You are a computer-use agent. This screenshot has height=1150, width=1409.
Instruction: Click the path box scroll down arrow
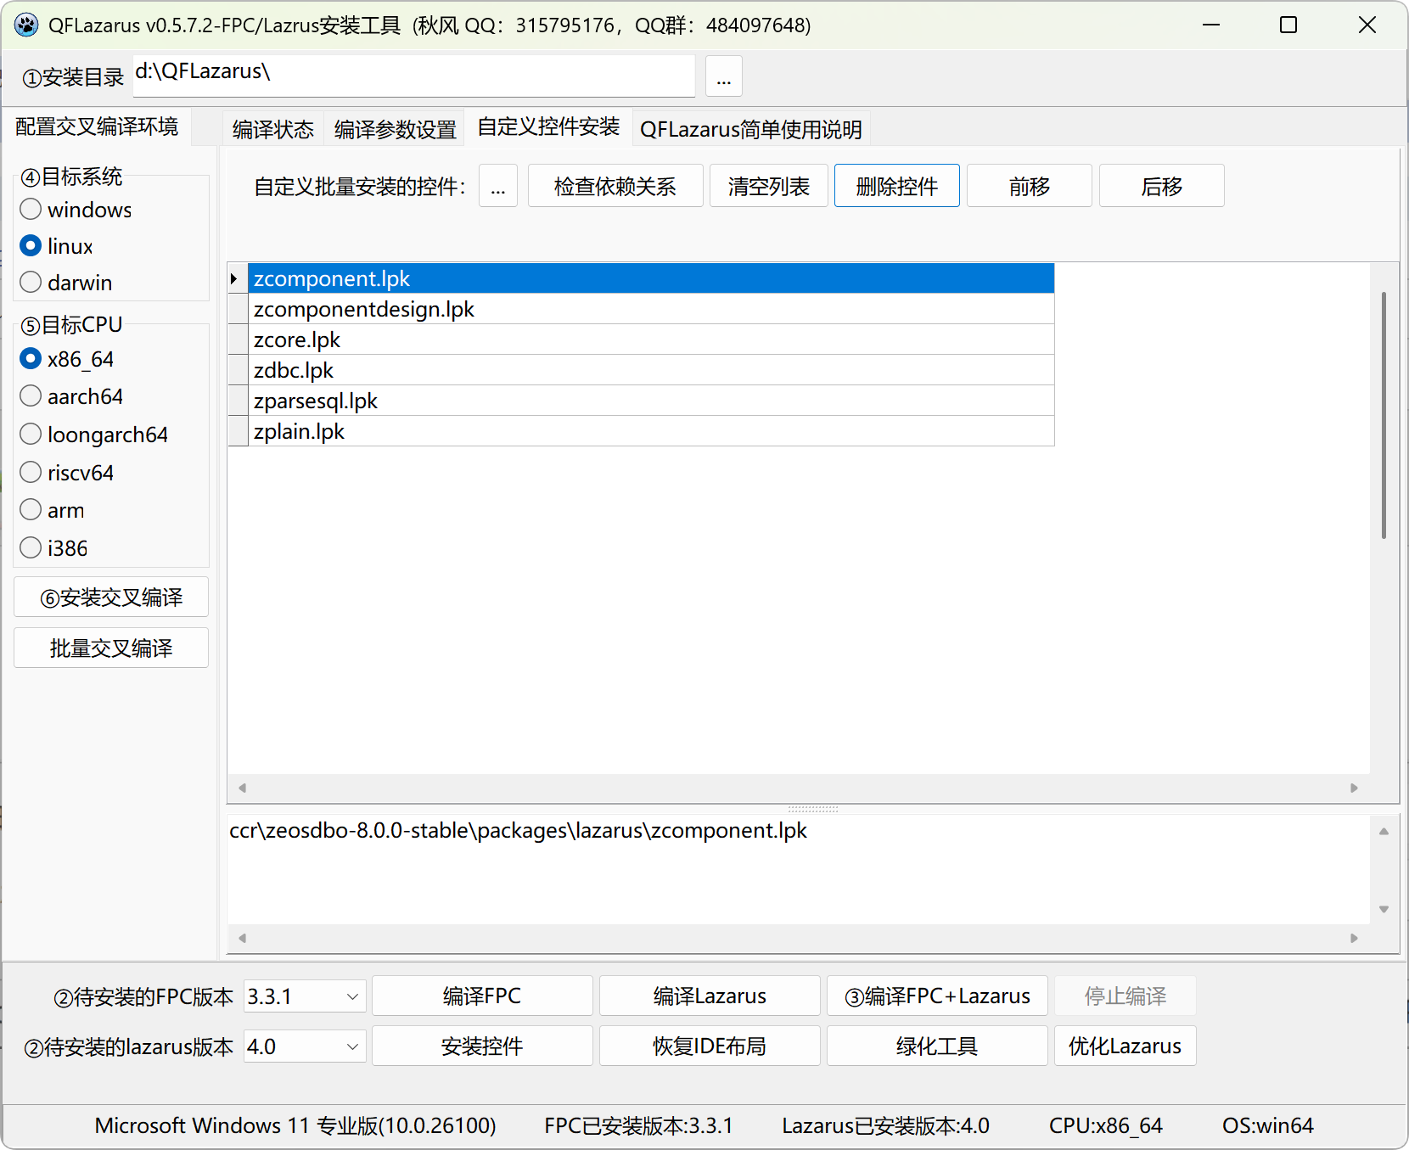(x=1384, y=909)
